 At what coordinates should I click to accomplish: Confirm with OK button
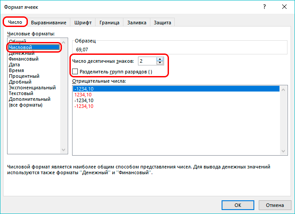pyautogui.click(x=238, y=205)
